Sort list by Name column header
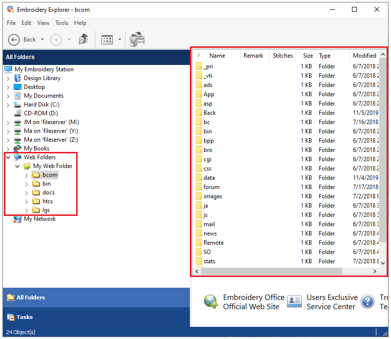This screenshot has height=339, width=391. coord(217,56)
